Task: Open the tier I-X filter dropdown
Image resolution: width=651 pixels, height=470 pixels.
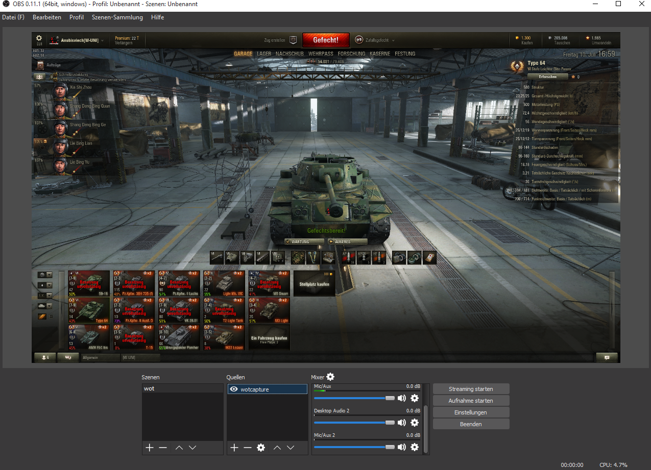Action: click(x=45, y=295)
